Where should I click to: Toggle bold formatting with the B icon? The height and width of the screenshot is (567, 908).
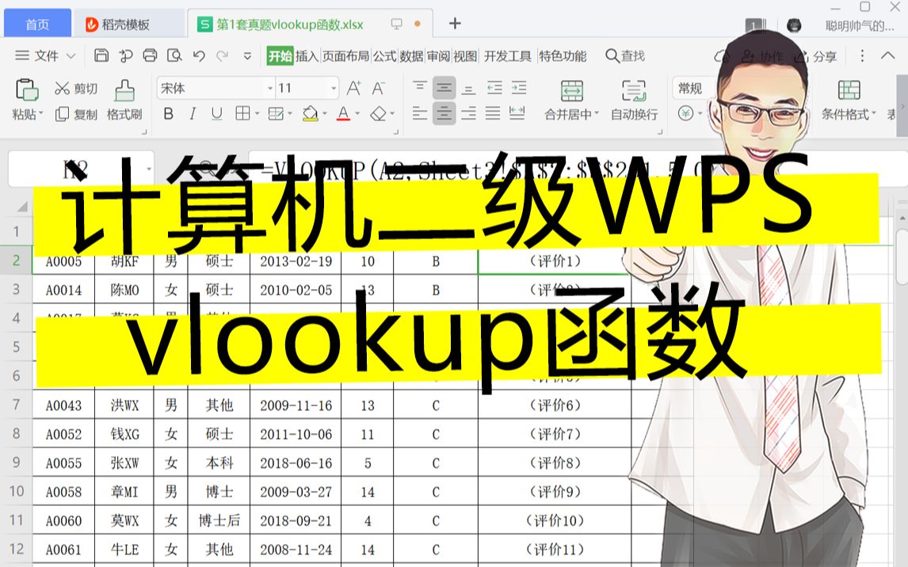pos(169,113)
